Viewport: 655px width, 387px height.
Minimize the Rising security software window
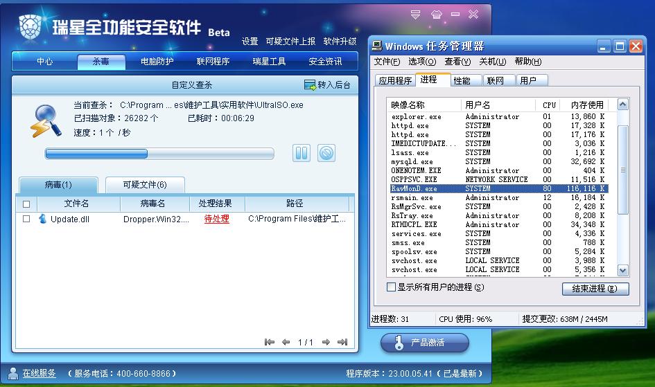(455, 14)
